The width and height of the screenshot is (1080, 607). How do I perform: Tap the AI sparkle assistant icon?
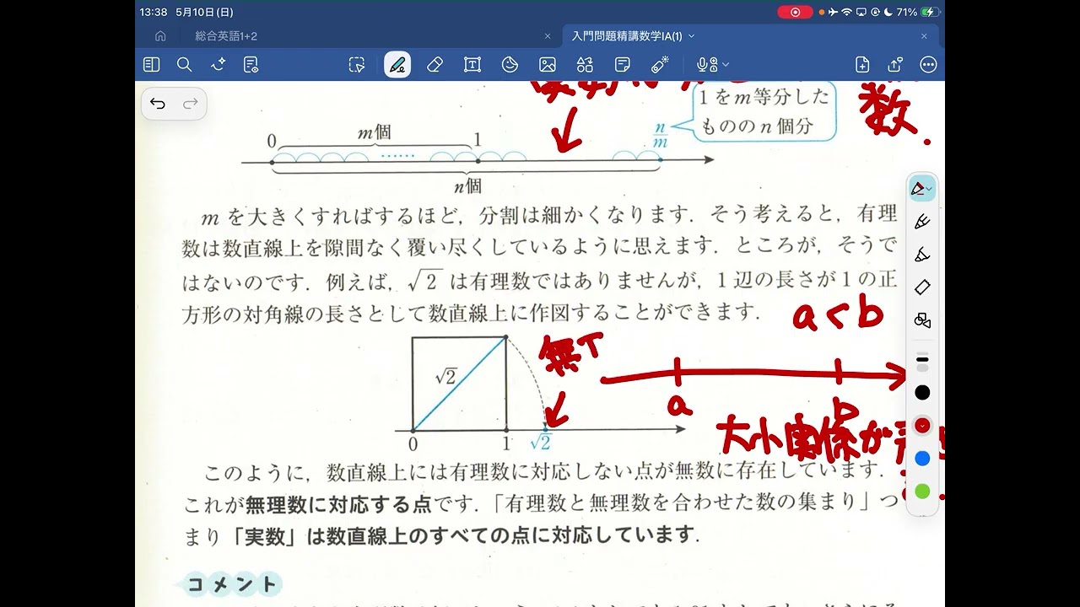coord(218,64)
